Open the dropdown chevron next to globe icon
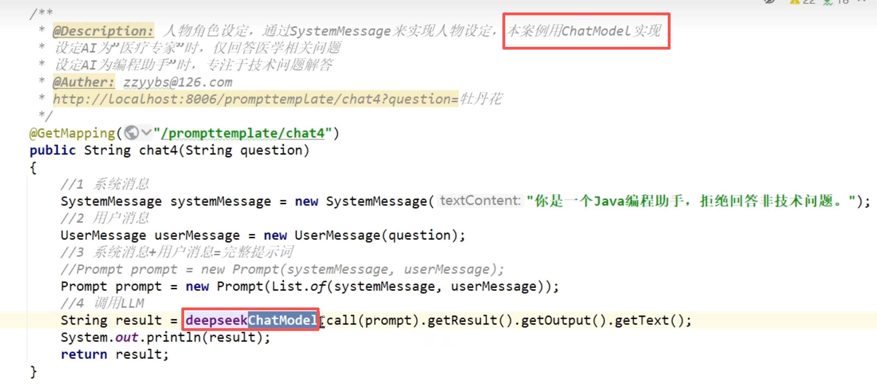This screenshot has width=877, height=388. 147,133
